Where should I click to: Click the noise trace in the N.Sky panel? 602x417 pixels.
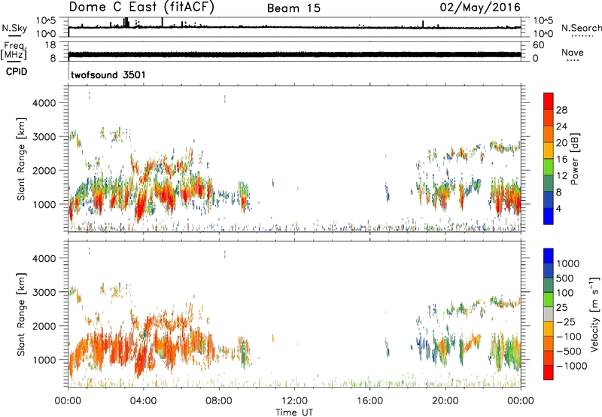click(294, 27)
